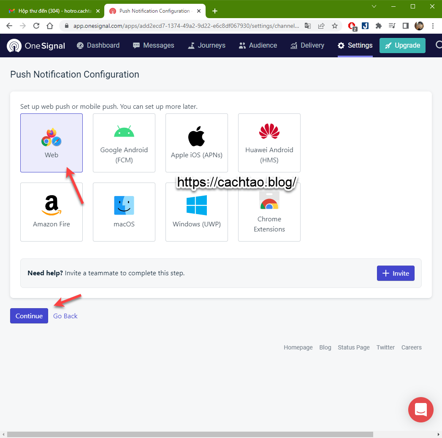Bookmark this page with the star
Image resolution: width=442 pixels, height=438 pixels.
[x=335, y=26]
